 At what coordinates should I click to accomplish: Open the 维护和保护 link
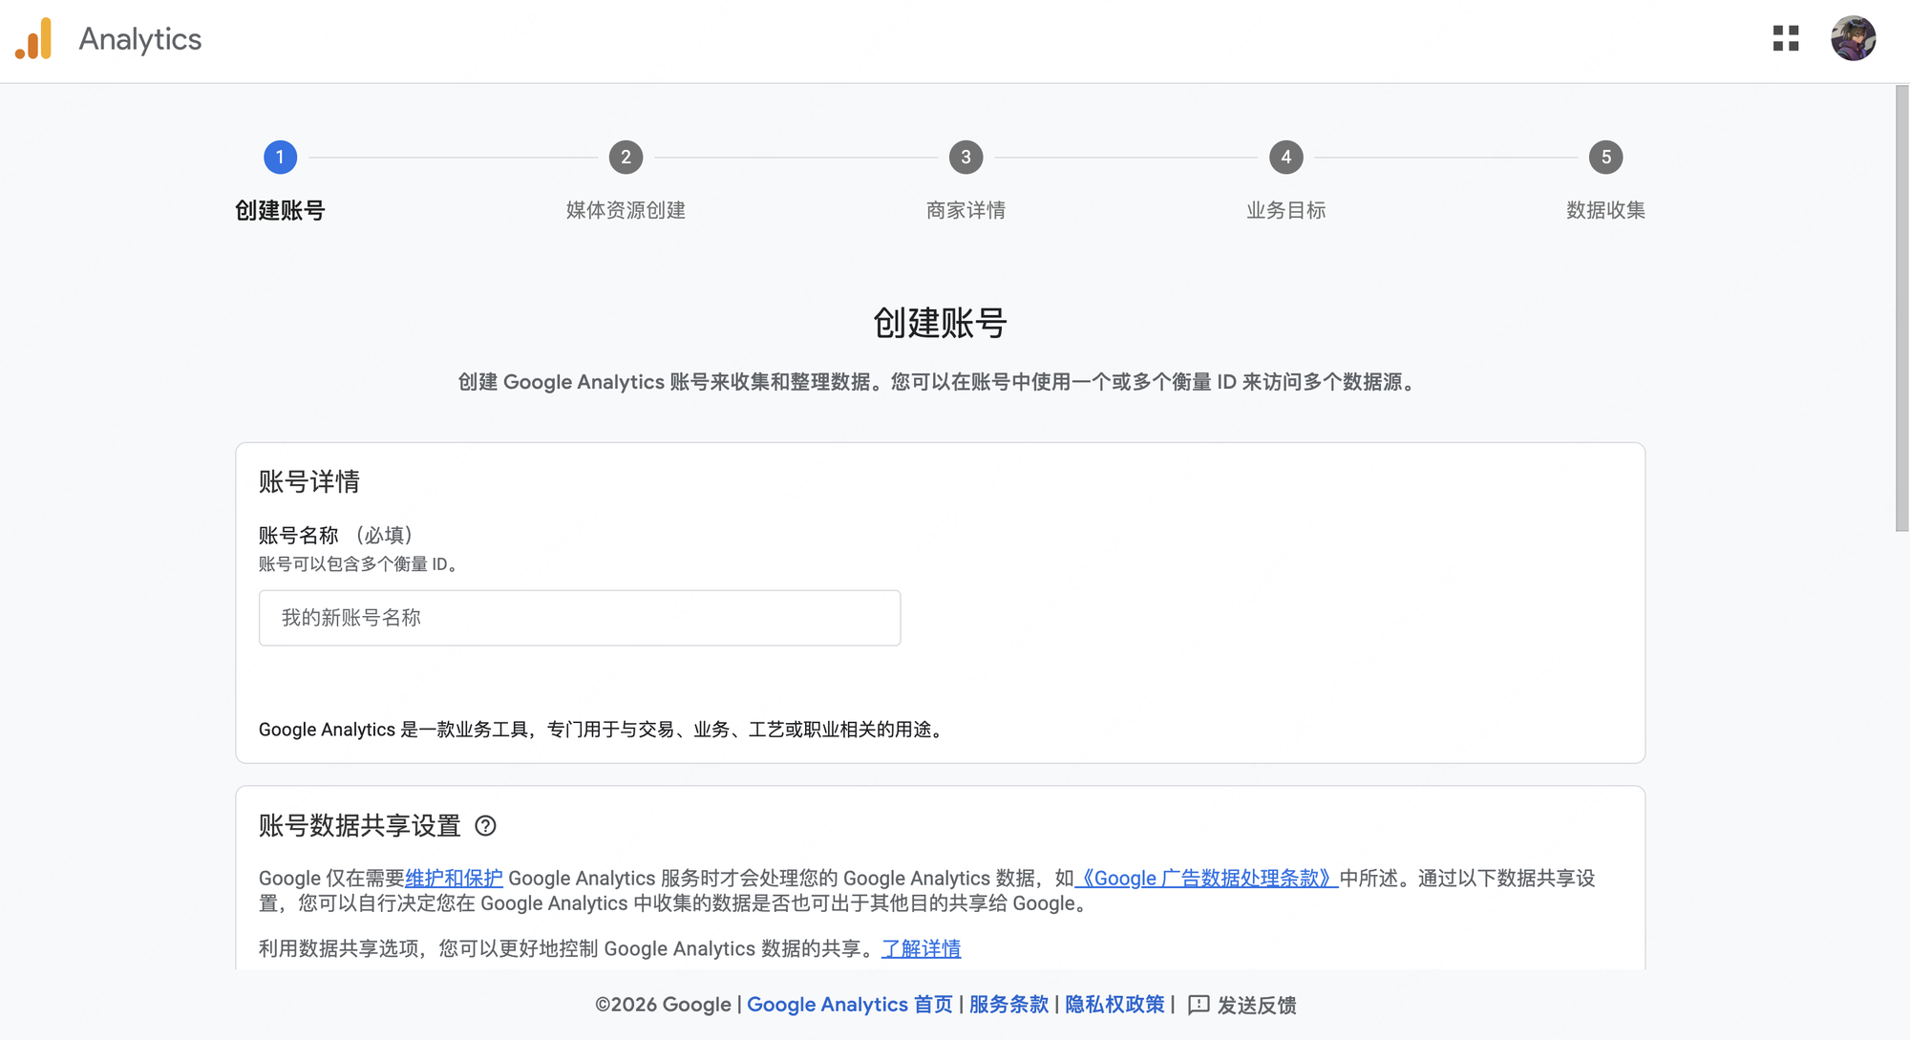(454, 878)
